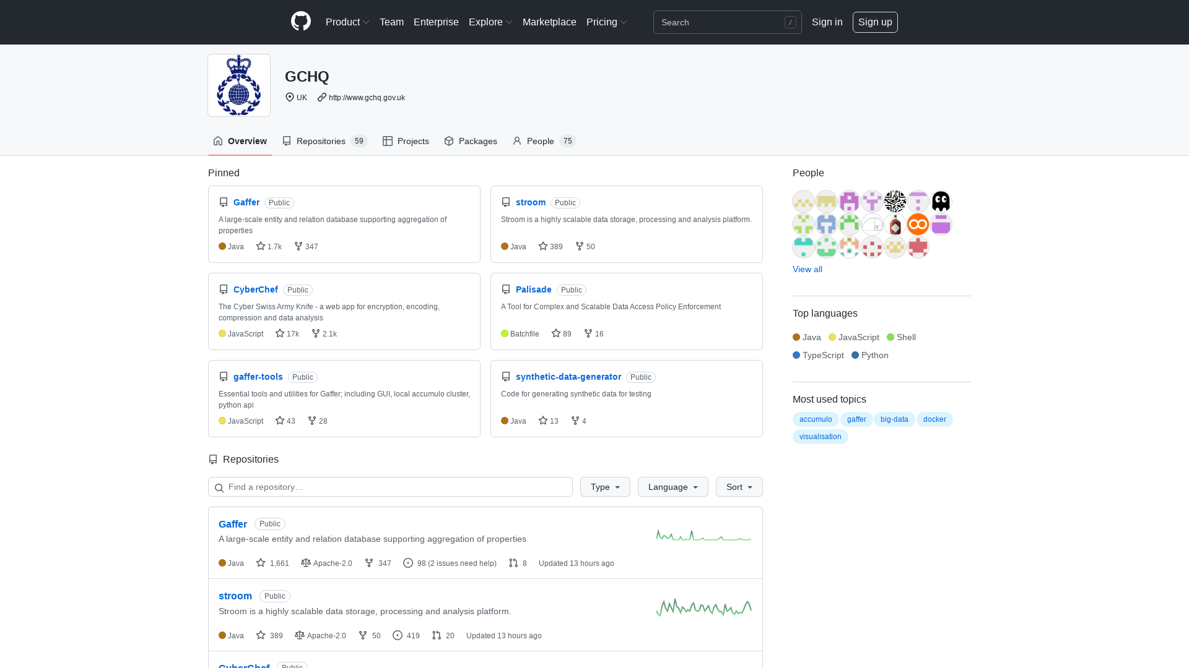Click the Sign in button

coord(827,22)
